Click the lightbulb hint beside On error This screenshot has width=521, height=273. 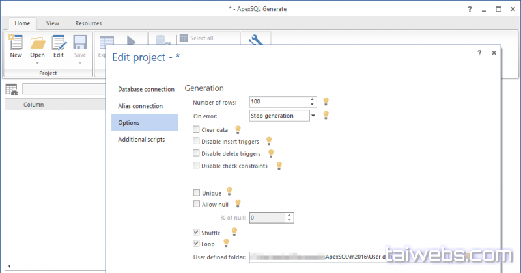click(326, 116)
